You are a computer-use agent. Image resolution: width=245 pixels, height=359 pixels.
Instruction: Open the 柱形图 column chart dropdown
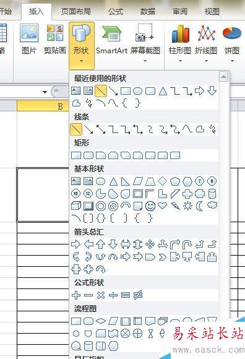tap(180, 43)
